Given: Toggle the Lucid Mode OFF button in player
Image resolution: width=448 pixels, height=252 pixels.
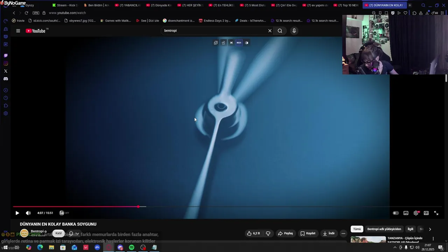Looking at the screenshot, I should coord(64,213).
